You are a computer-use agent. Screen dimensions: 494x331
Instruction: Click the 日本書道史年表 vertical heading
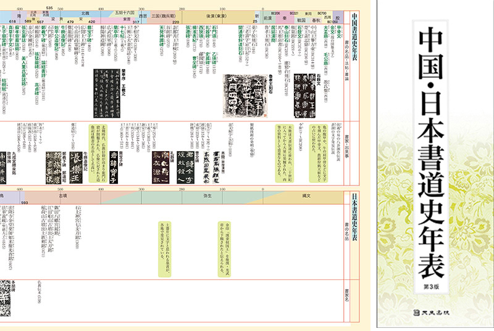[x=353, y=217]
